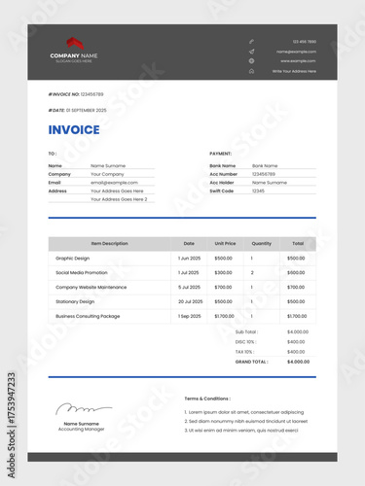Click the 'Unit Price' column header
This screenshot has height=486, width=365.
click(x=225, y=243)
